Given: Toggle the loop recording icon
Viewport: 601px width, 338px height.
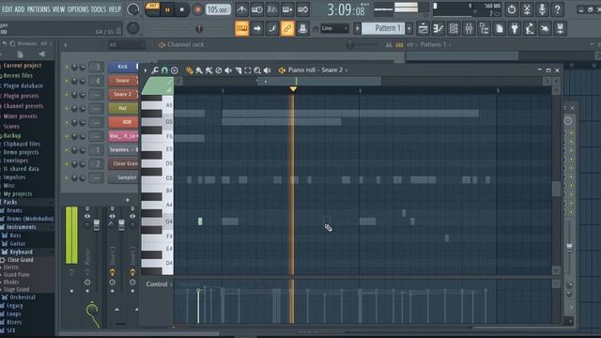Looking at the screenshot, I should pyautogui.click(x=302, y=9).
